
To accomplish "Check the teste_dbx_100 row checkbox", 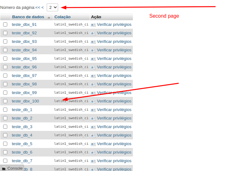I will coord(5,101).
